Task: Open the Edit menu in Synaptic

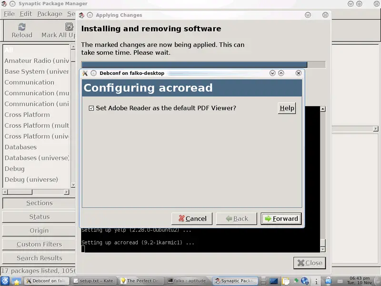Action: (x=26, y=14)
